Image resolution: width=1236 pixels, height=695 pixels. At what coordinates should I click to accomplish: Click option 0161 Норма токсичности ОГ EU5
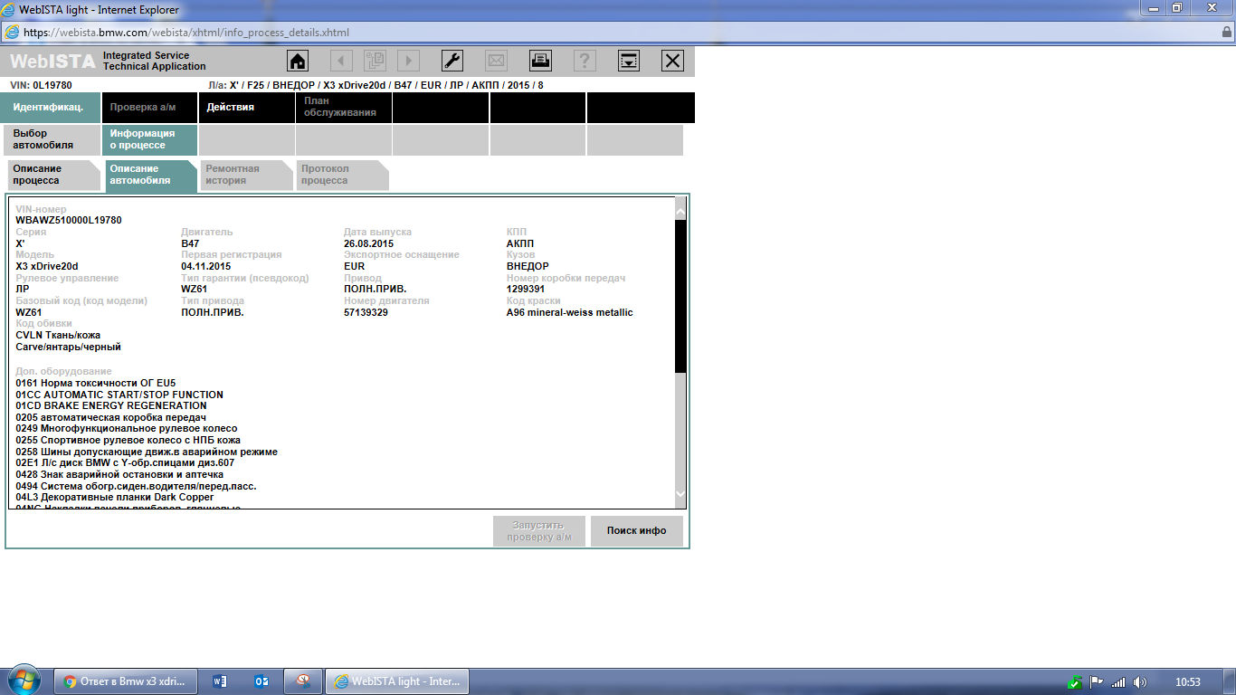click(96, 383)
